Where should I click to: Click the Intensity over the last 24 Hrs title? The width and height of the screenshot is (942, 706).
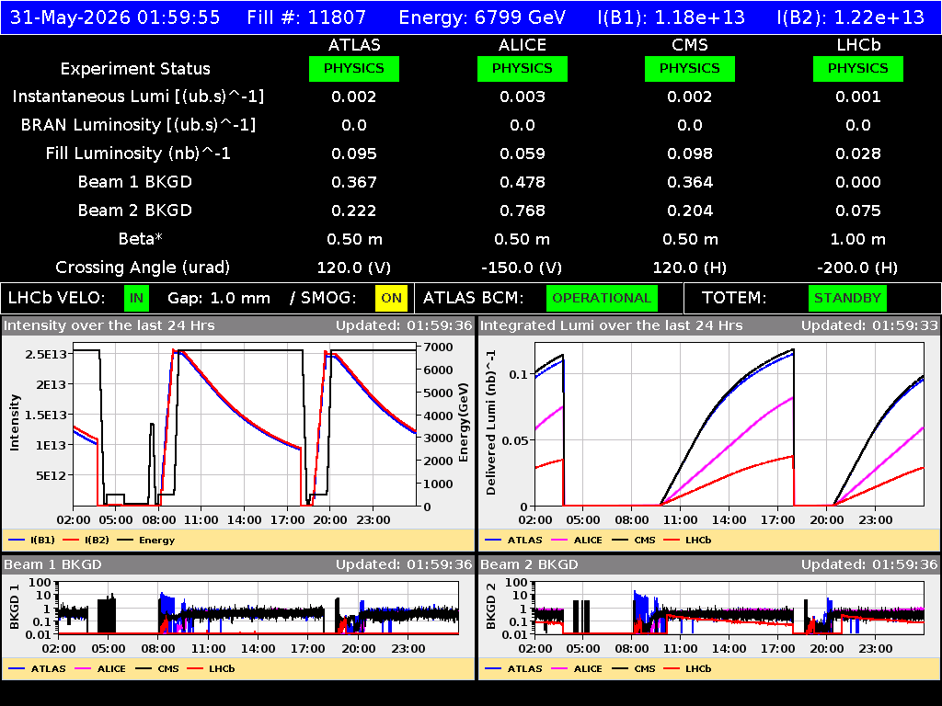click(109, 325)
